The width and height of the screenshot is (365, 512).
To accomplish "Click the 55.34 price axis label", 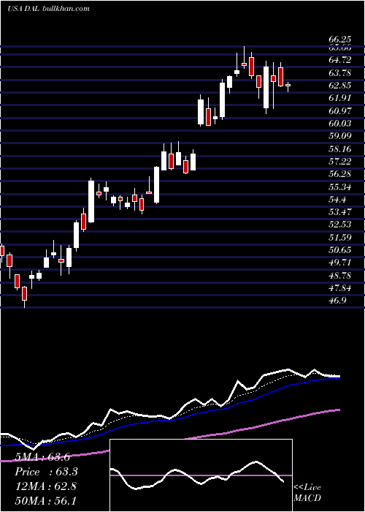I will (340, 187).
